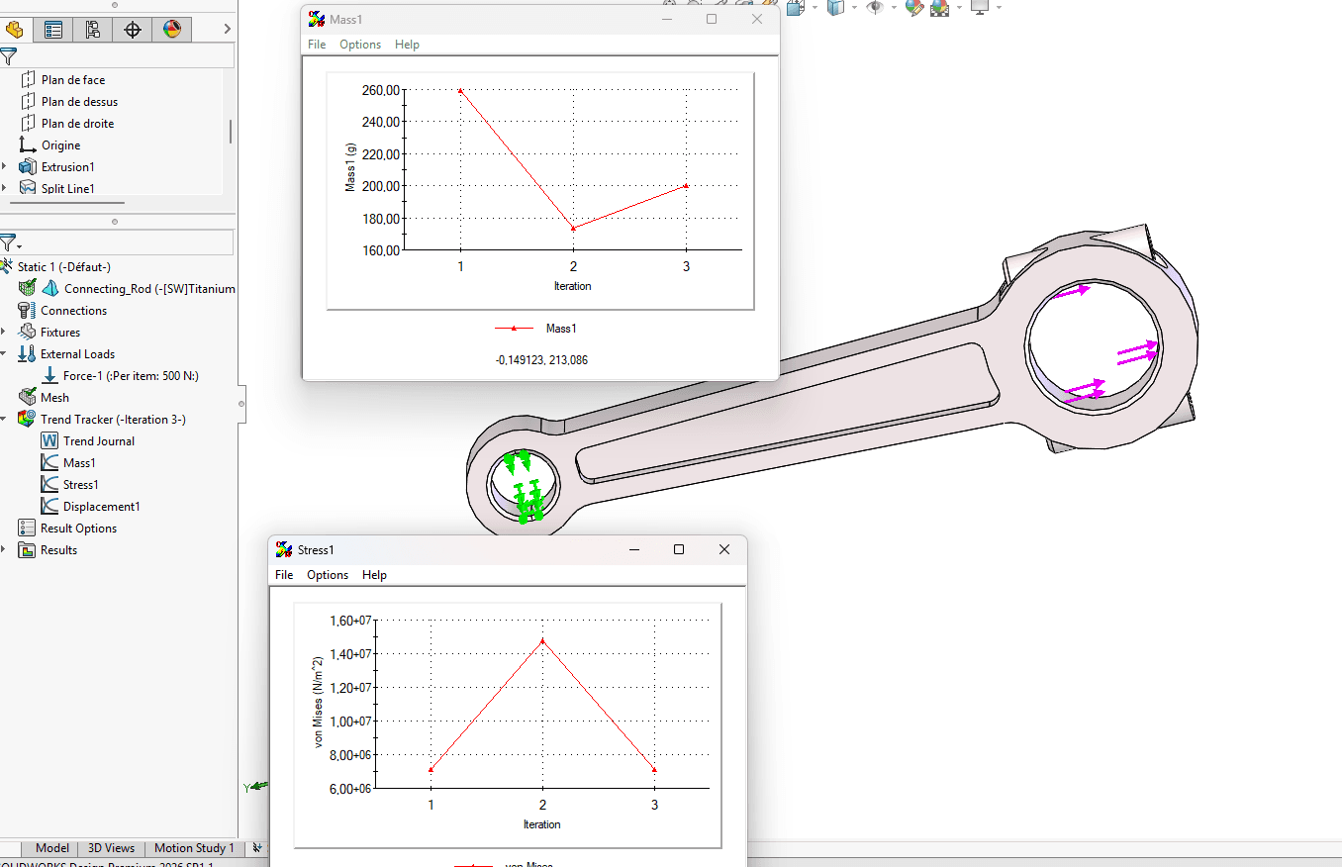The width and height of the screenshot is (1342, 867).
Task: Click the feature tree vertical scrollbar
Action: pyautogui.click(x=231, y=131)
